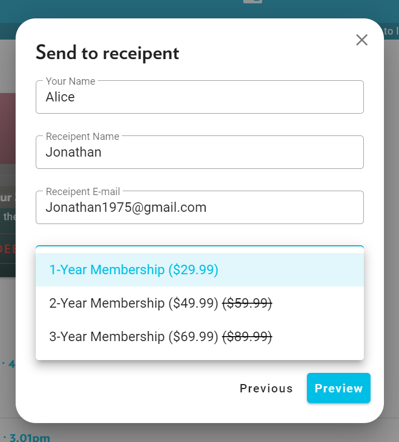Click the 3.01pm timestamp behind the dialog

30,438
